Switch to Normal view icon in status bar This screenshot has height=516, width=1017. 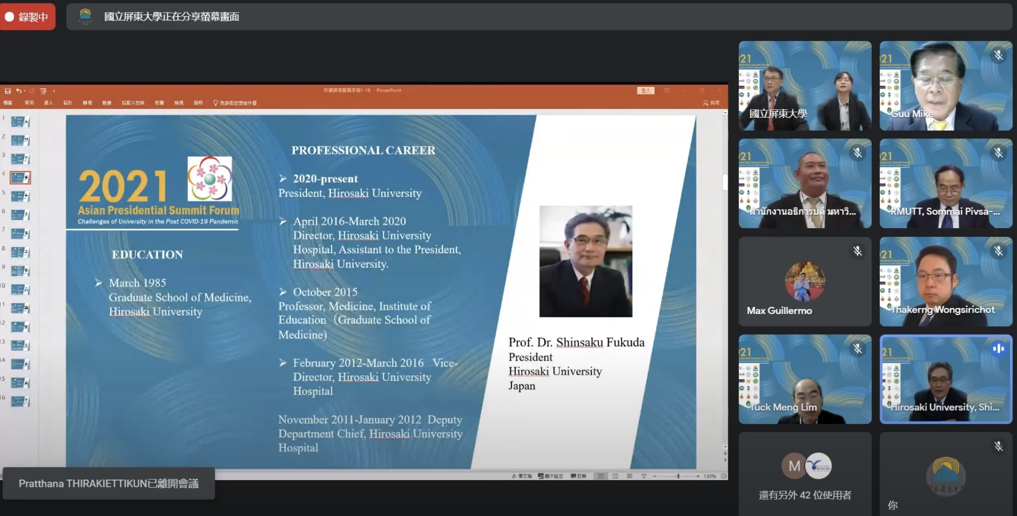(x=601, y=476)
